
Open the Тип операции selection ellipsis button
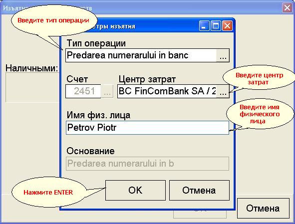(223, 55)
